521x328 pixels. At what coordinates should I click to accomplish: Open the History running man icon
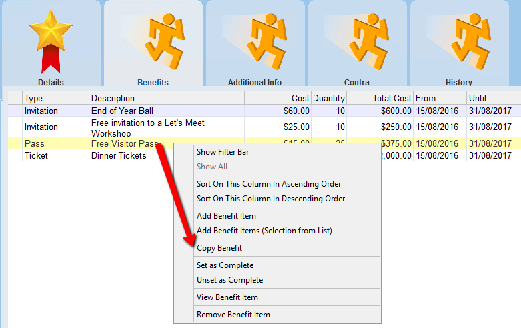[458, 41]
